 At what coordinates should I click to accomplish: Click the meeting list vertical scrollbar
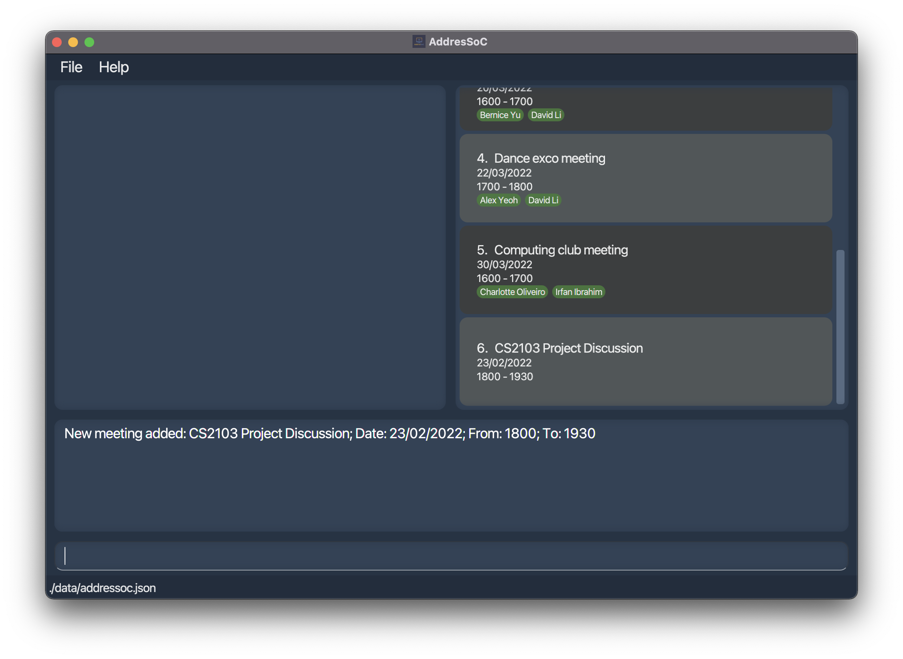pyautogui.click(x=840, y=326)
